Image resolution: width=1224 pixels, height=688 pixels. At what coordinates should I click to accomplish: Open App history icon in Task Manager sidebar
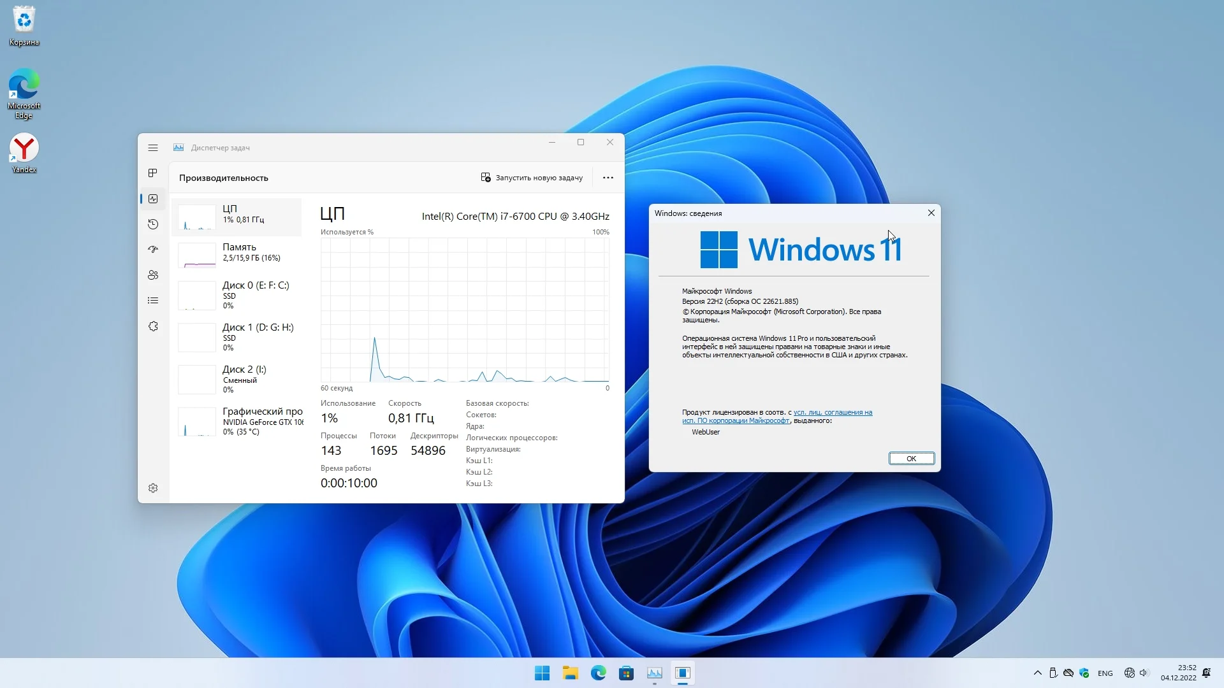pyautogui.click(x=152, y=224)
